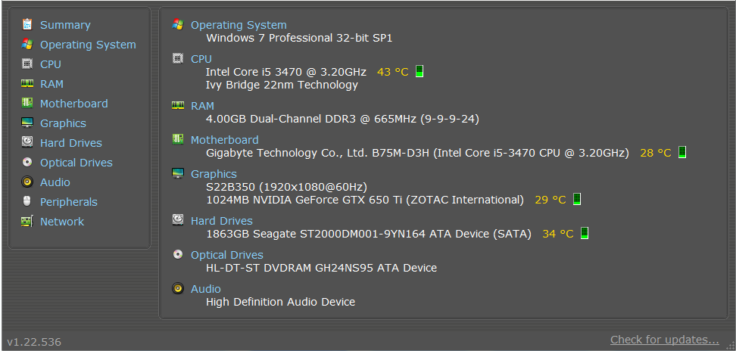
Task: Click Check for updates link
Action: click(665, 340)
